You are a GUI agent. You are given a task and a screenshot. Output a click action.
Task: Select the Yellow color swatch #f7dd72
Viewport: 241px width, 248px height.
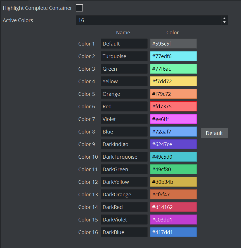173,81
